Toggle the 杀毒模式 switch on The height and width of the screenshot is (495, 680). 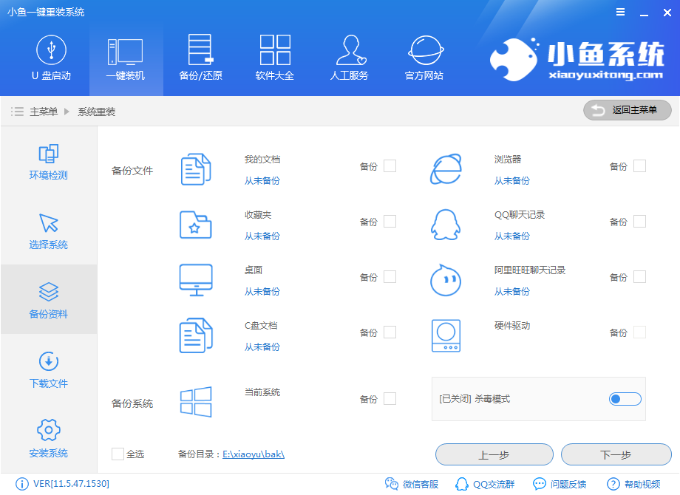point(625,399)
